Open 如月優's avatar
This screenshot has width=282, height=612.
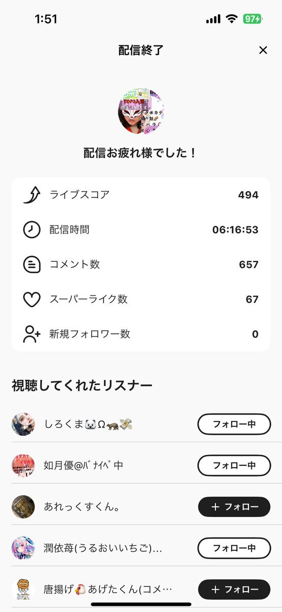23,465
